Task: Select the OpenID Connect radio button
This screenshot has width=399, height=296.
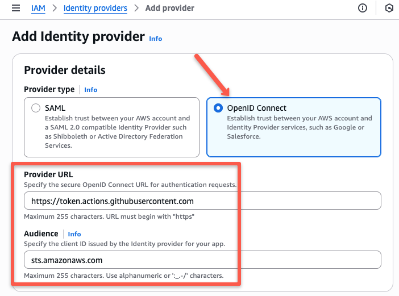Action: [218, 108]
